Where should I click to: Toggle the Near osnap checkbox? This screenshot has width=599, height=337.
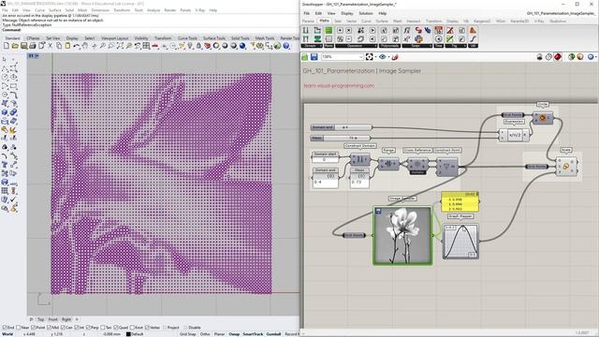click(x=19, y=328)
